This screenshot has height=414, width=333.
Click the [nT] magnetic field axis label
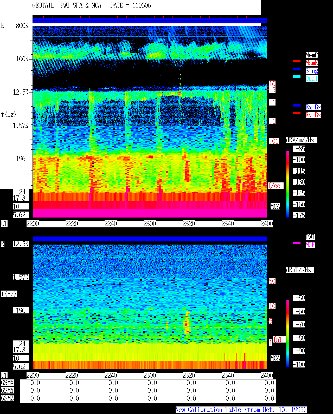279,339
